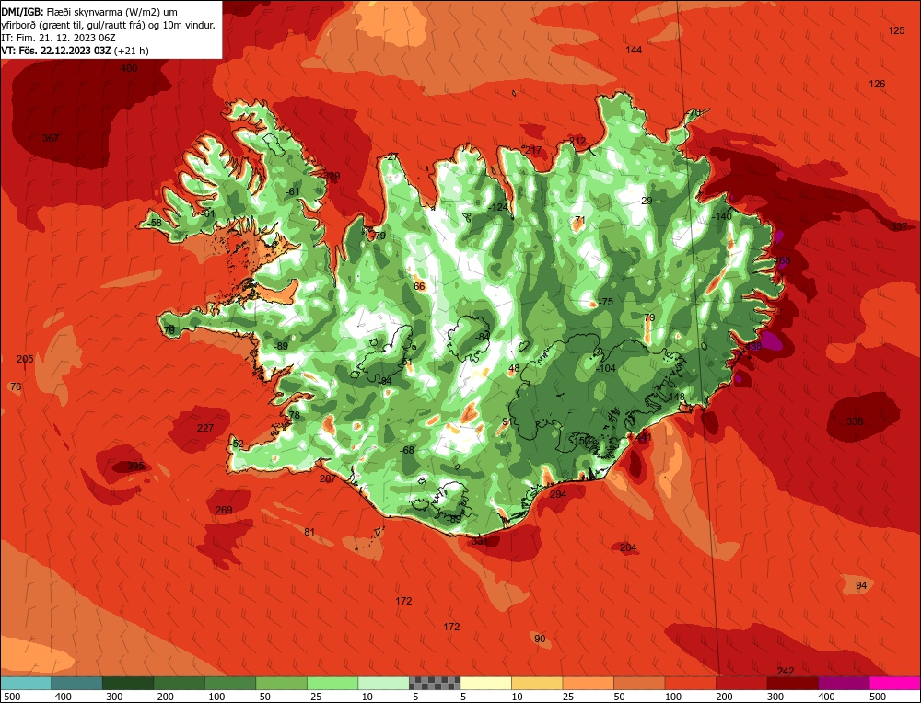Click the '329' value near Westfjords coast
This screenshot has width=921, height=703.
[332, 176]
